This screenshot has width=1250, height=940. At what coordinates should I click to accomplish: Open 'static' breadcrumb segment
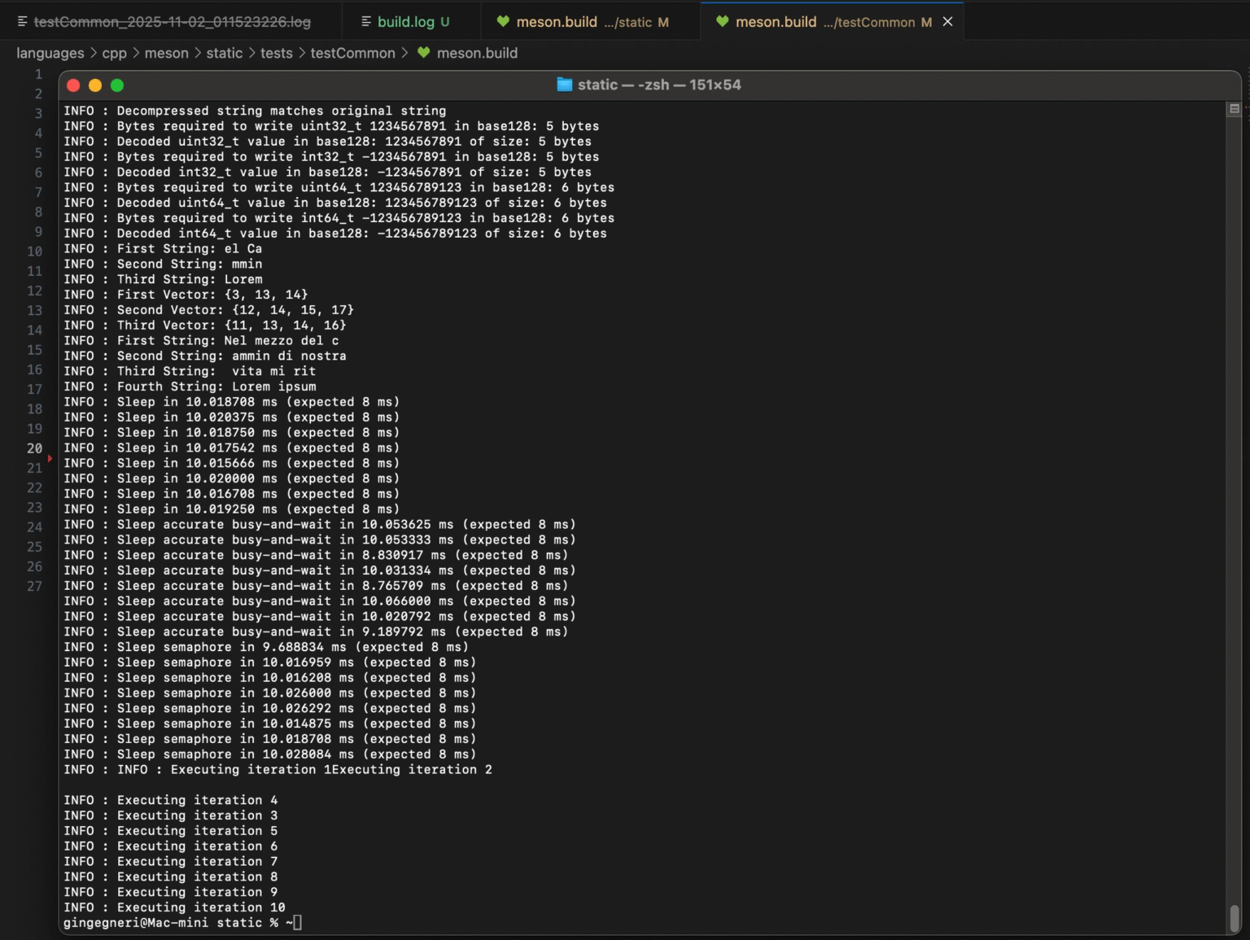(x=225, y=53)
